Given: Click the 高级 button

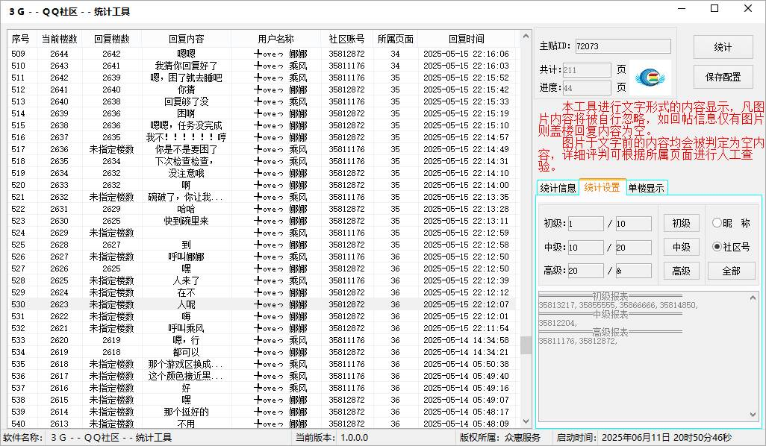Looking at the screenshot, I should [x=681, y=271].
